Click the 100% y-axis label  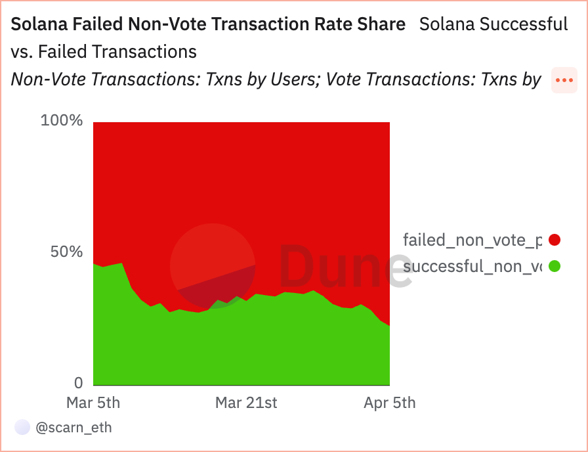62,120
